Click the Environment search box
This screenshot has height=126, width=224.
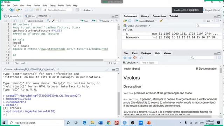click(x=208, y=26)
